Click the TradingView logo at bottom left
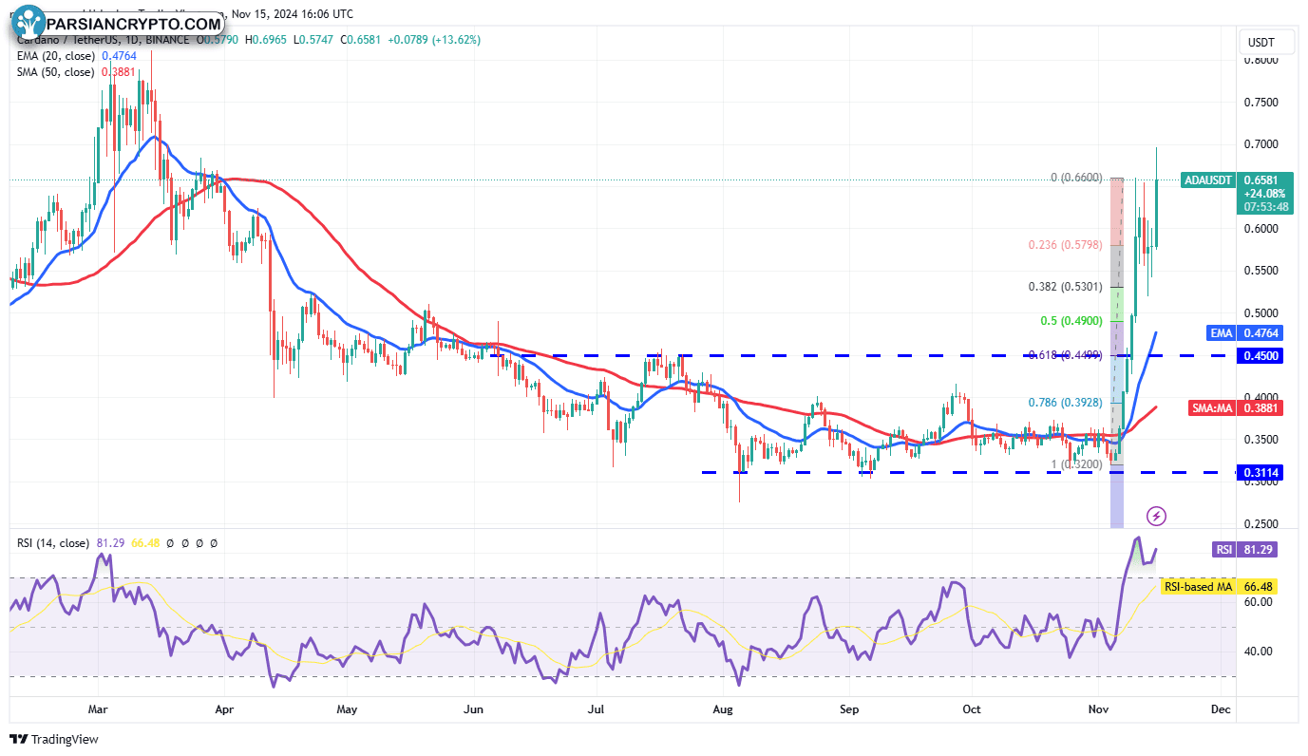The width and height of the screenshot is (1308, 756). tap(54, 739)
